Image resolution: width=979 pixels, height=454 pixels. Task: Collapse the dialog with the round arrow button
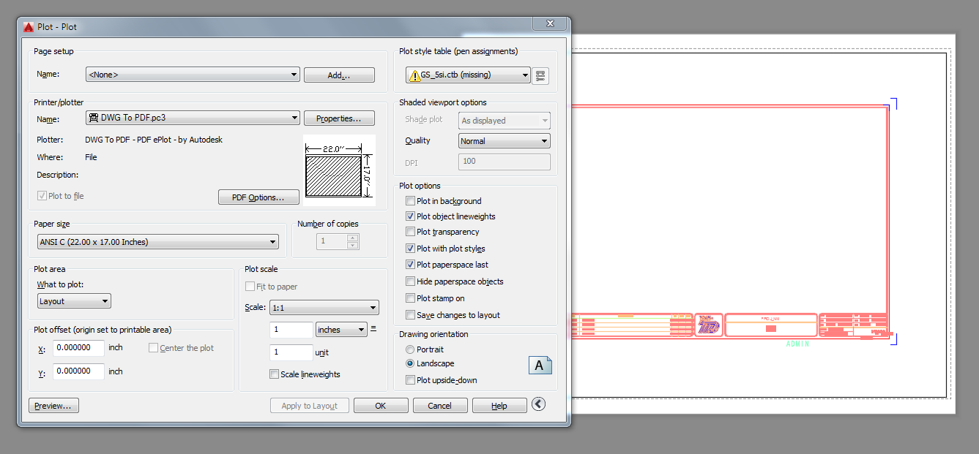pyautogui.click(x=539, y=404)
